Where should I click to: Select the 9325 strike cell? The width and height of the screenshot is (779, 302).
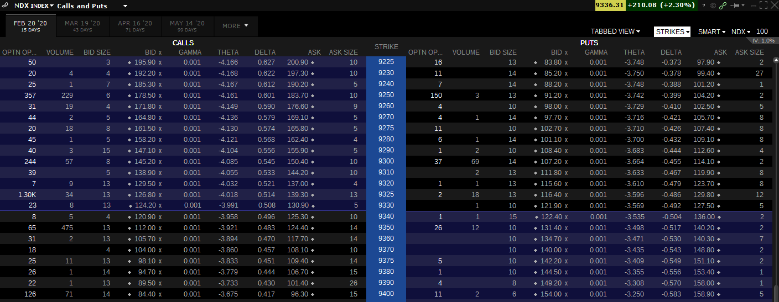pos(386,194)
